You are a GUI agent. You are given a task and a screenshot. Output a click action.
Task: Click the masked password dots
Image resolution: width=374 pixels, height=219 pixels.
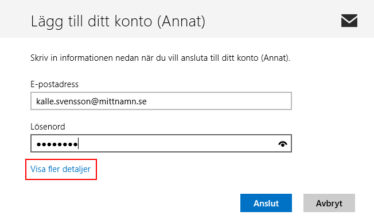tap(57, 144)
